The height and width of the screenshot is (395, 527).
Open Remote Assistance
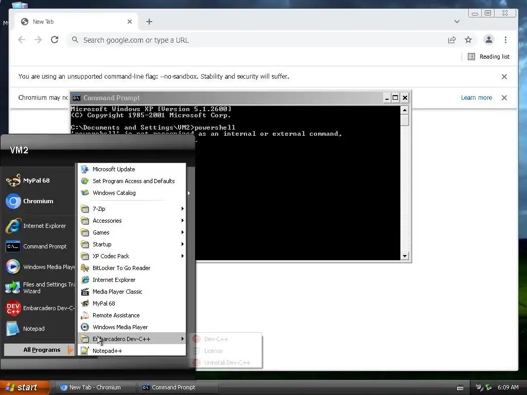[132, 315]
